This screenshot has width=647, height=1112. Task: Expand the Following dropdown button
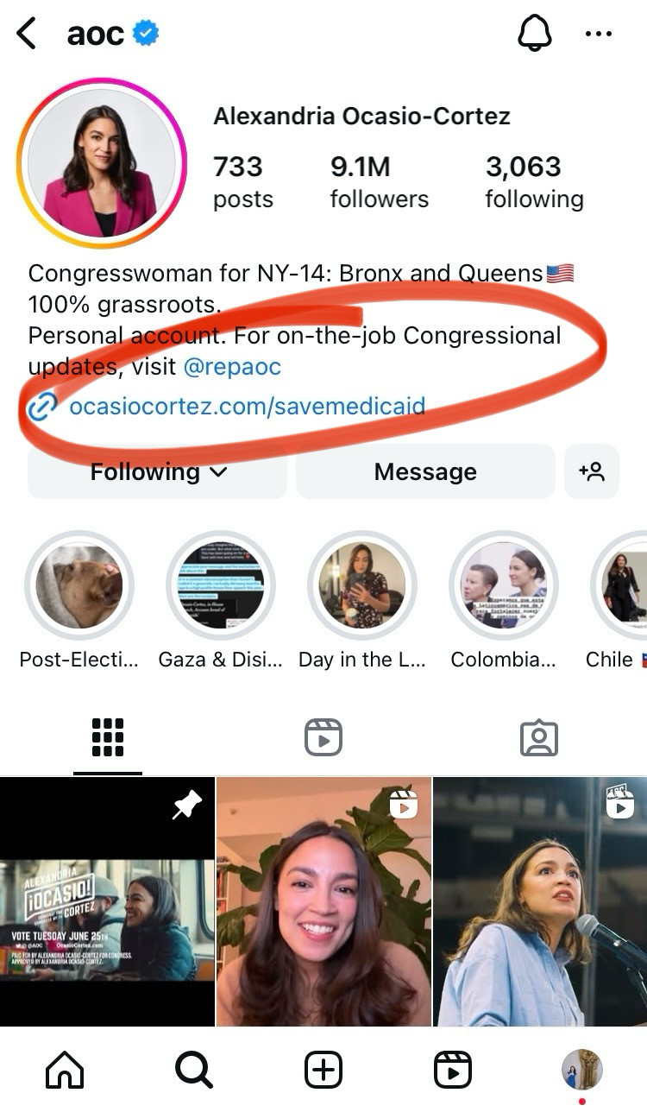point(157,471)
